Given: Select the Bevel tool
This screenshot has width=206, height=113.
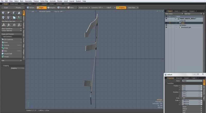Looking at the screenshot, I should [12, 42].
